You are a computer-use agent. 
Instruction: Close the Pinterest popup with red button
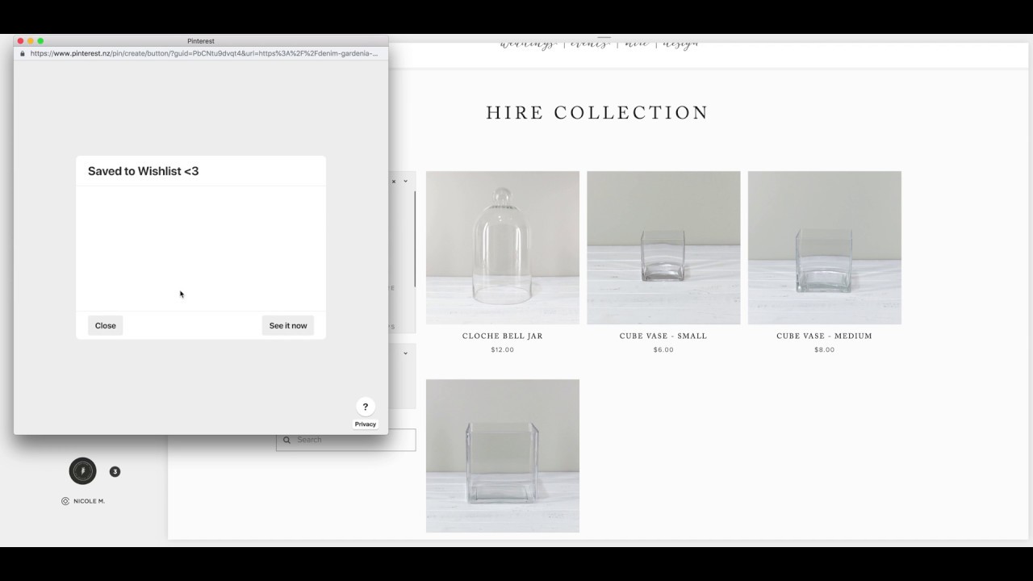[x=20, y=41]
